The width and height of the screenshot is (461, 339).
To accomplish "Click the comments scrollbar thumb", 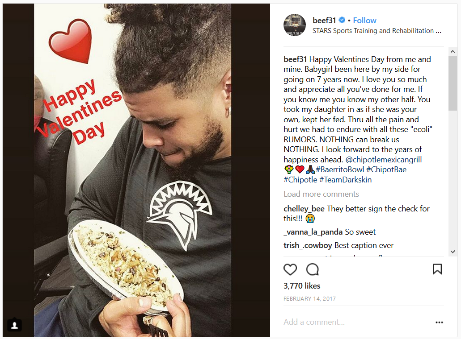I will (453, 83).
